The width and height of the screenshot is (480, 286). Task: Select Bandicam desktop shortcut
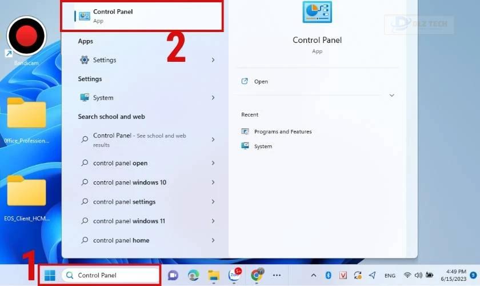point(26,41)
